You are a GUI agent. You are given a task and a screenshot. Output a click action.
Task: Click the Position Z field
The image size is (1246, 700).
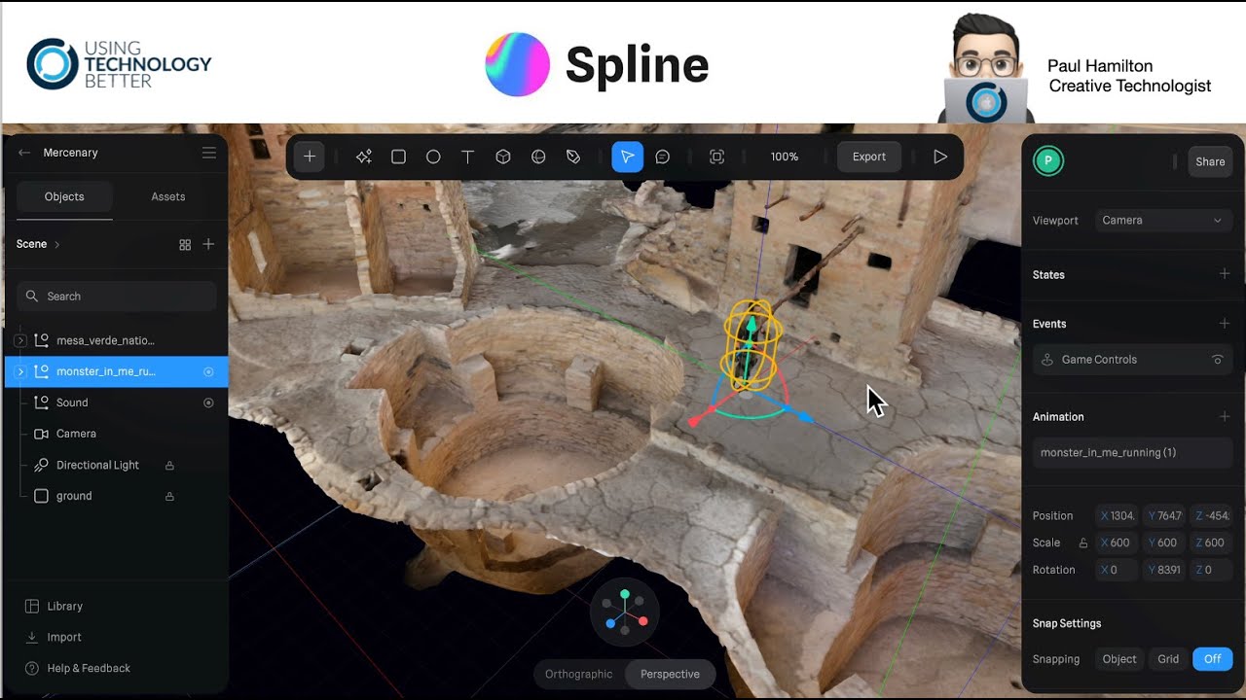(x=1212, y=515)
